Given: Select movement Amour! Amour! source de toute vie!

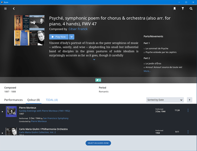Looking at the screenshot, I should pos(164,67).
